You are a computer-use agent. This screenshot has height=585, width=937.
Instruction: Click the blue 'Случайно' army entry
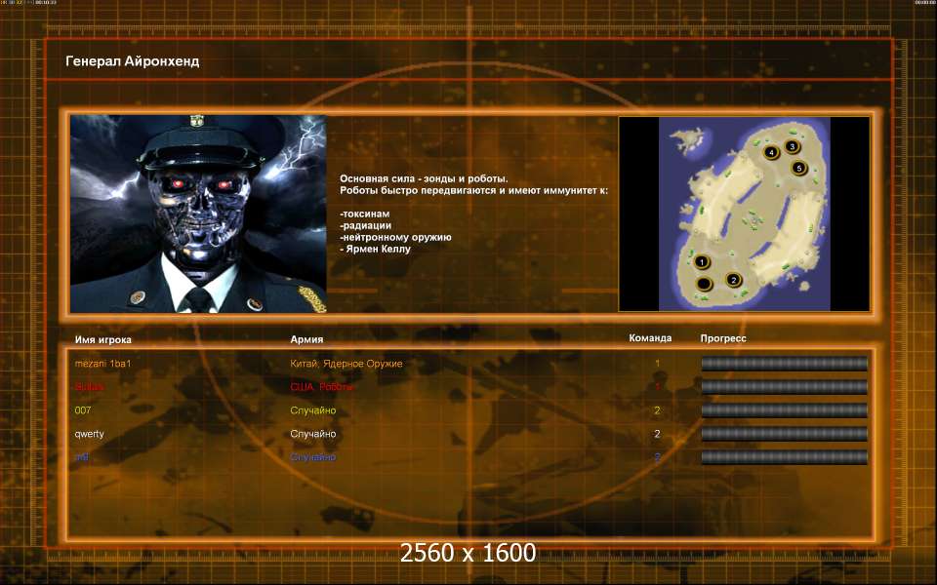click(312, 457)
